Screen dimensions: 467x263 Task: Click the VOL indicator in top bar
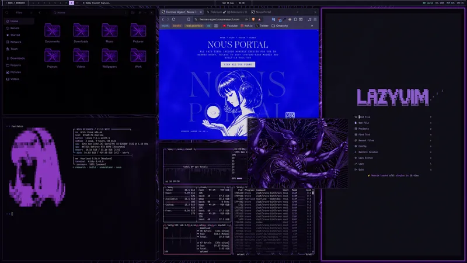pos(440,3)
